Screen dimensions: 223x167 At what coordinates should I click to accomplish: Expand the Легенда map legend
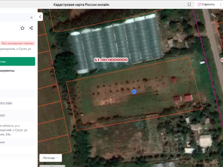51,158
